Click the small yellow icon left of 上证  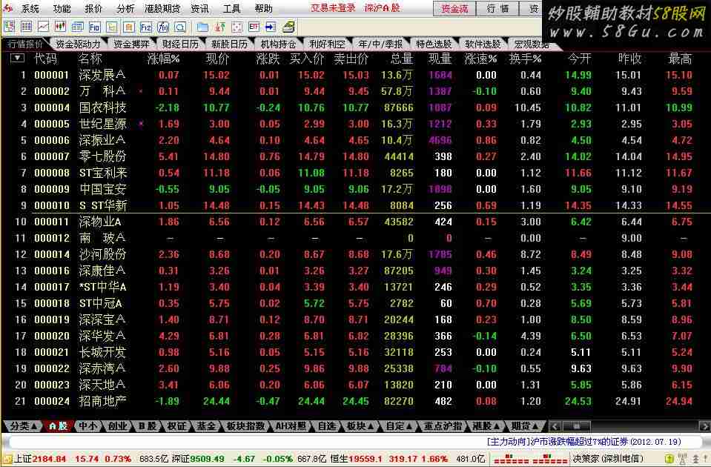7,459
